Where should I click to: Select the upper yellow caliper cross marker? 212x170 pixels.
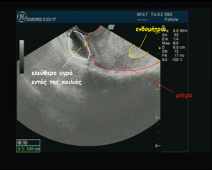tap(85, 45)
